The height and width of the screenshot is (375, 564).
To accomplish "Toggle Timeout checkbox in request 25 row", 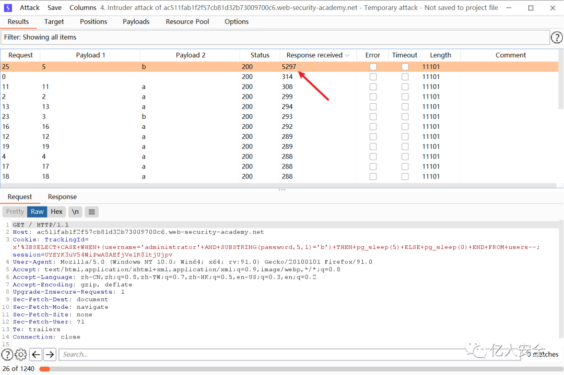I will (x=405, y=67).
